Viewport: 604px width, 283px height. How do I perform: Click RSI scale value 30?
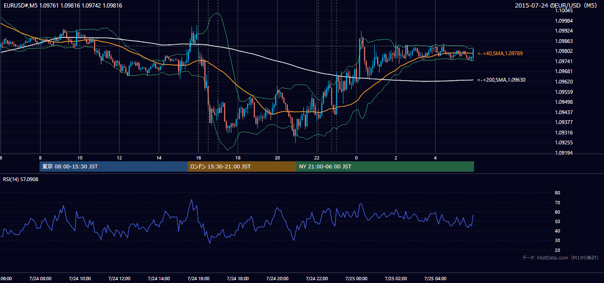(557, 241)
